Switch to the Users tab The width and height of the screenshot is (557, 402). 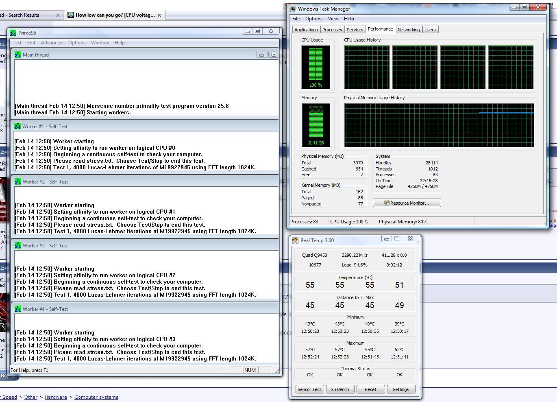[x=430, y=30]
